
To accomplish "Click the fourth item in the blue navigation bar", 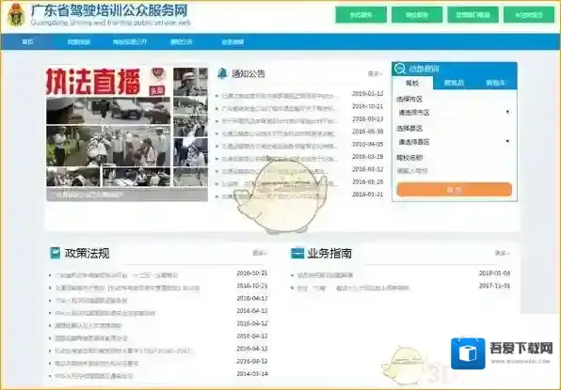I will (181, 41).
